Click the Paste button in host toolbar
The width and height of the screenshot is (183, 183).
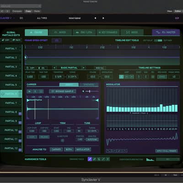[37, 11]
